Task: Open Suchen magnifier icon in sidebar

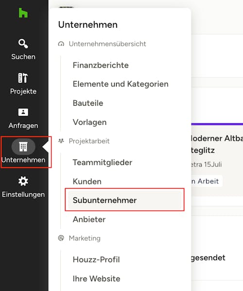Action: click(23, 44)
